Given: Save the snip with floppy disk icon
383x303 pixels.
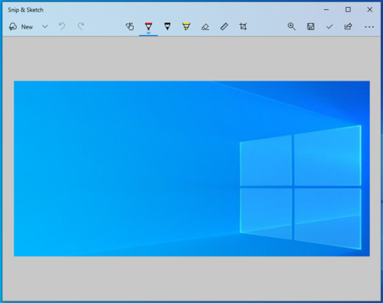Looking at the screenshot, I should click(x=310, y=26).
